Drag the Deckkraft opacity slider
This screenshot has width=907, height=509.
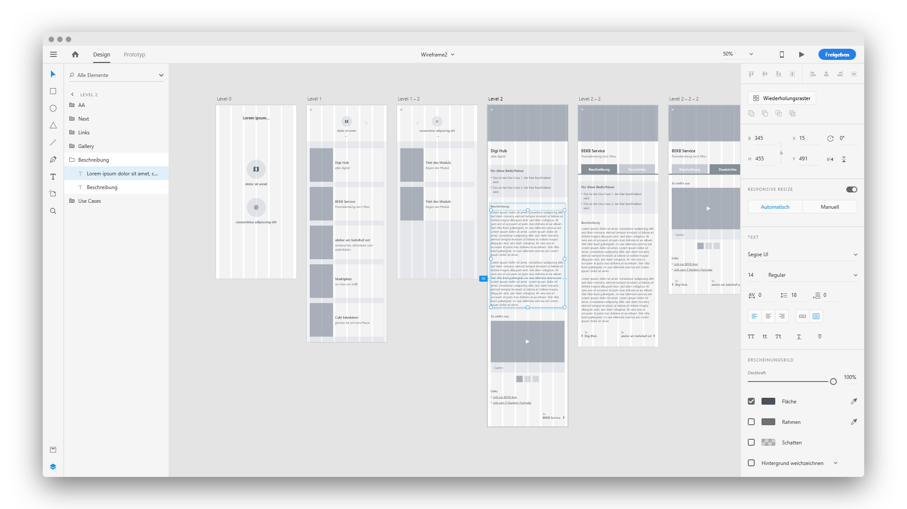(833, 381)
